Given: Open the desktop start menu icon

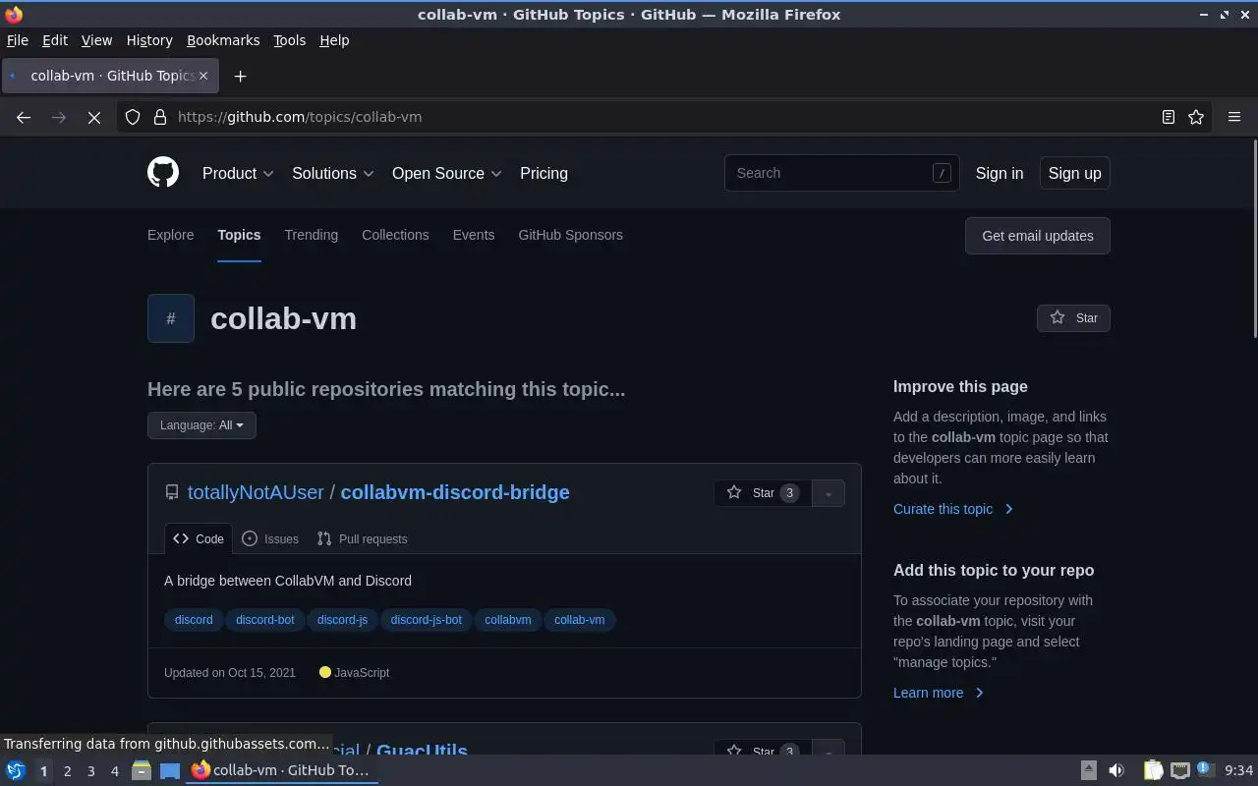Looking at the screenshot, I should click(16, 770).
